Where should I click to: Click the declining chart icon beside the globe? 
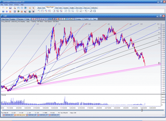pos(25,11)
